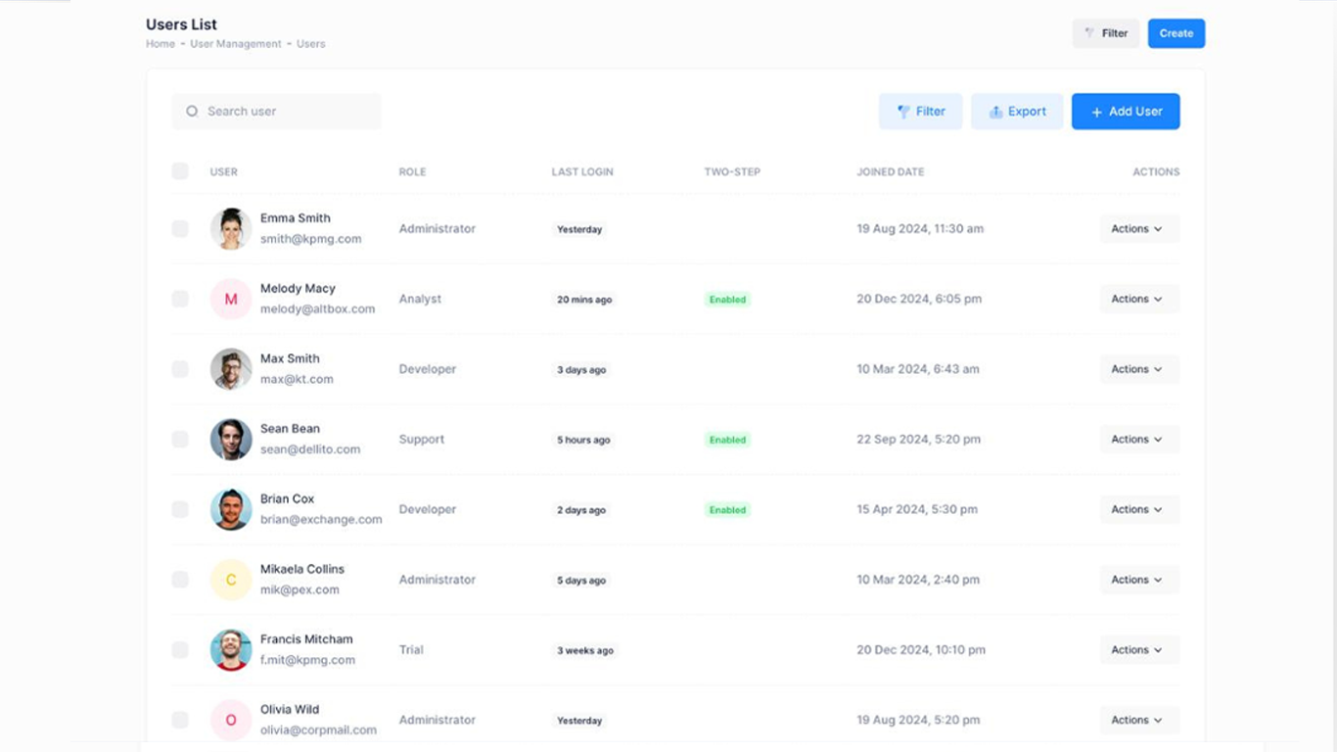Open the Olivia Wild user name link

(x=290, y=710)
